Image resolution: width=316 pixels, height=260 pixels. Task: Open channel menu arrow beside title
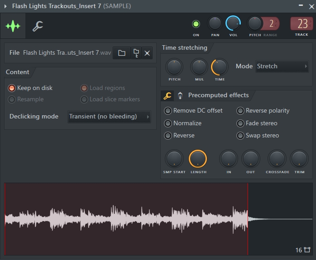pos(5,6)
